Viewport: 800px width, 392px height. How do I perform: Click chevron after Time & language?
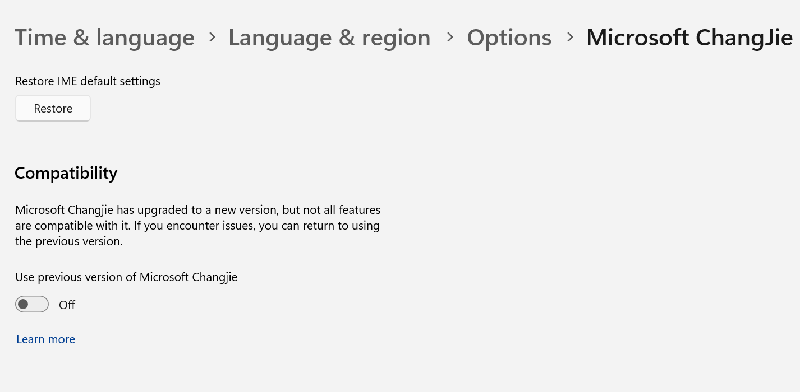tap(212, 37)
